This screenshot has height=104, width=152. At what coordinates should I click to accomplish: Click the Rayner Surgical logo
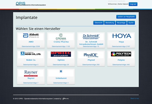click(x=31, y=73)
